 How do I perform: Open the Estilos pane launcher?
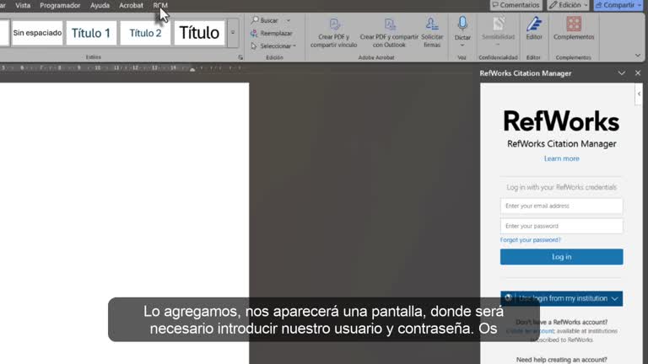(240, 57)
